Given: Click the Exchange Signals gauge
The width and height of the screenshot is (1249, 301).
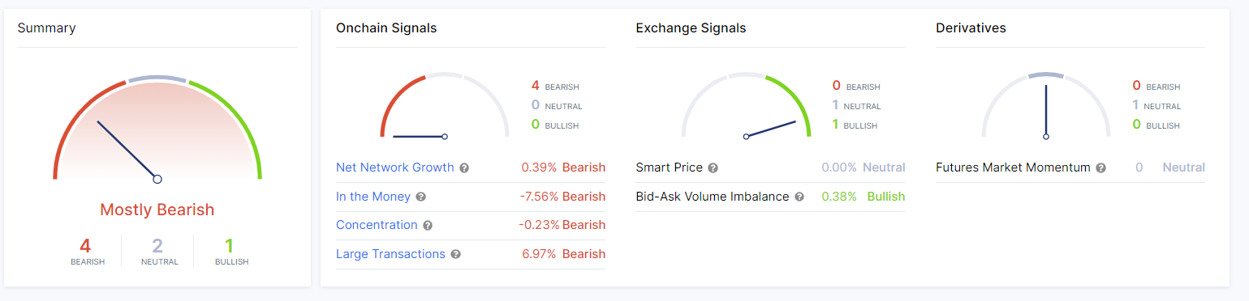Looking at the screenshot, I should click(x=746, y=105).
